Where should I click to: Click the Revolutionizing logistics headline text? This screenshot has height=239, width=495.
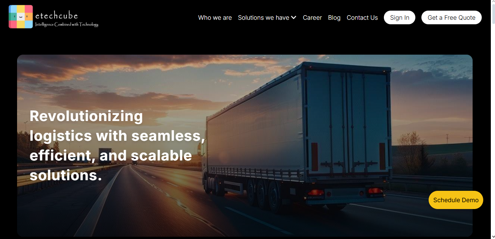pos(117,145)
